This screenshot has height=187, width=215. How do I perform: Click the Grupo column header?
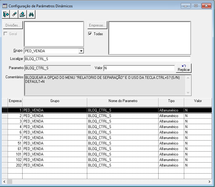click(x=55, y=102)
